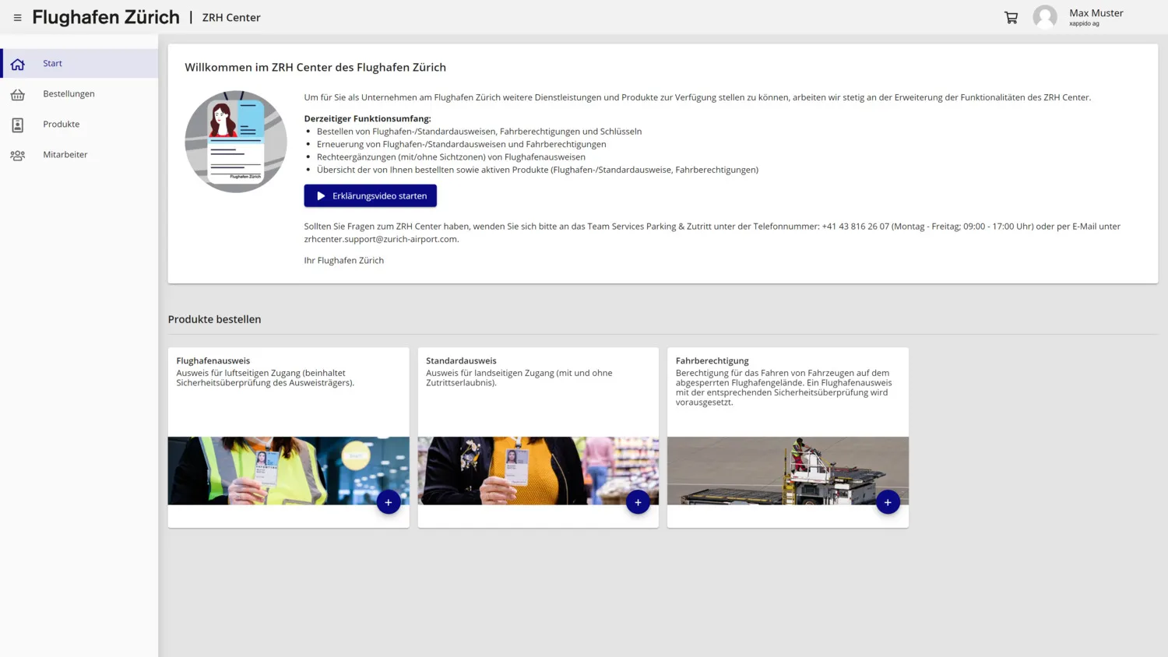Click the zrhcenter.support@zurich-airport.com email

[x=381, y=239]
